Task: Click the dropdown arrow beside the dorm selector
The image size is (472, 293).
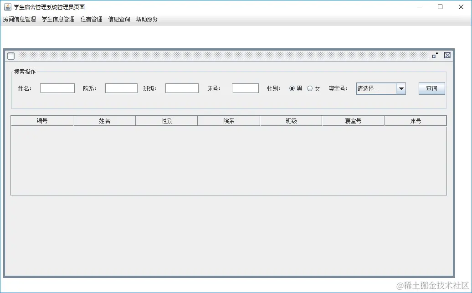Action: coord(401,88)
